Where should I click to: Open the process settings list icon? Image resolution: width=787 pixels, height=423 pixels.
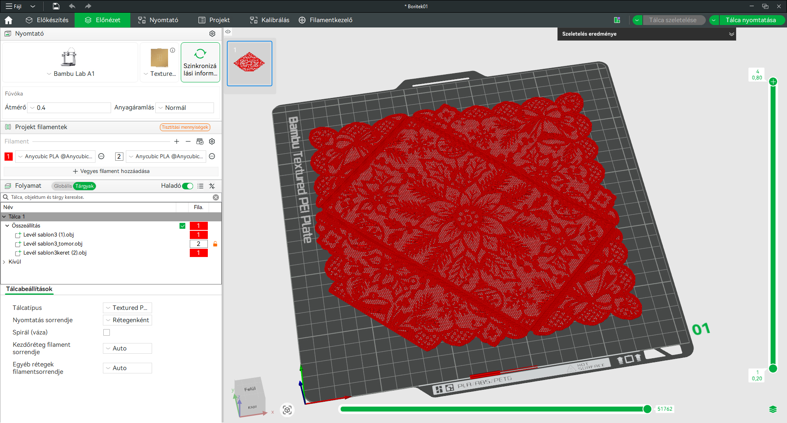200,186
